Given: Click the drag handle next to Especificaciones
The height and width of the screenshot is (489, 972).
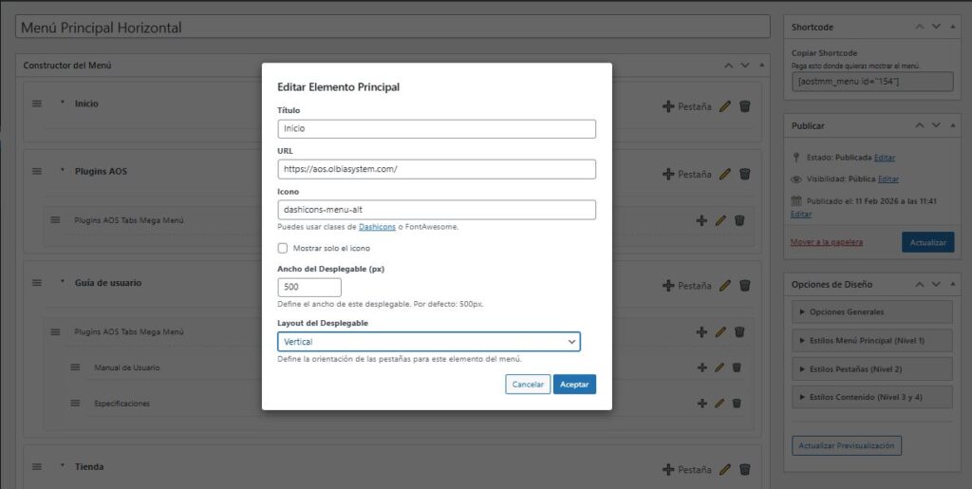Looking at the screenshot, I should click(x=75, y=404).
